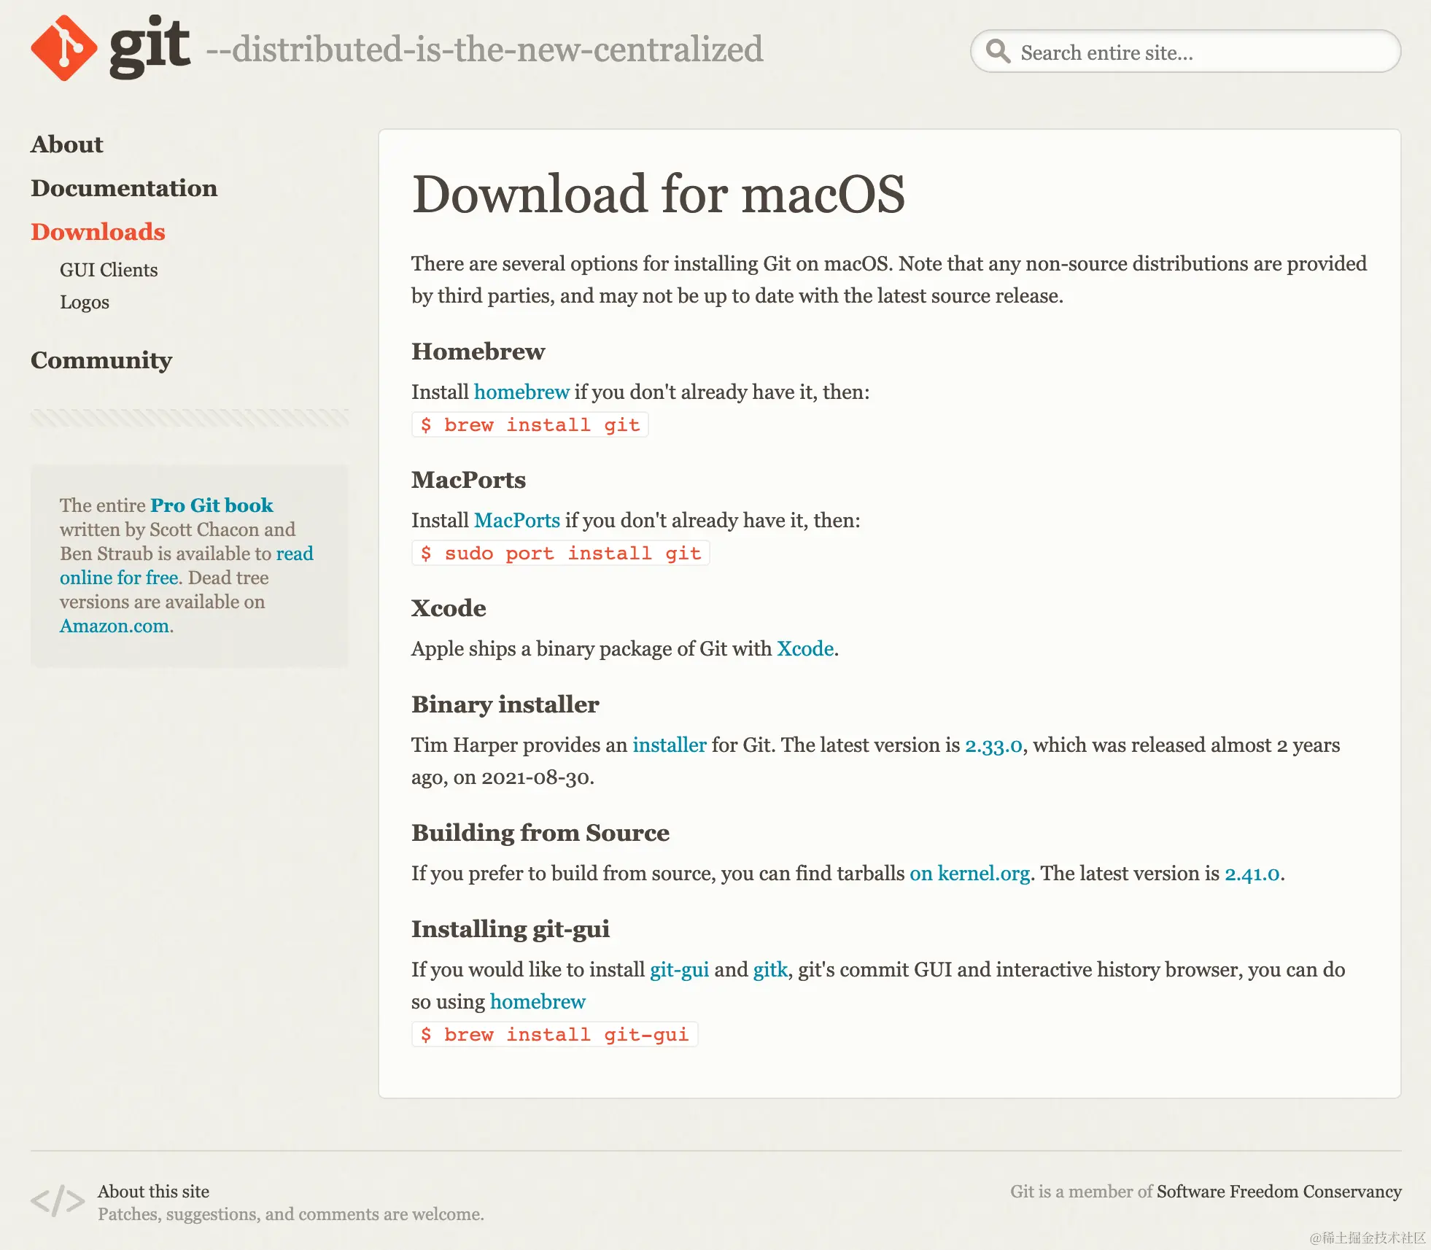Click the homebrew link under the Homebrew heading
This screenshot has width=1431, height=1250.
click(x=521, y=392)
